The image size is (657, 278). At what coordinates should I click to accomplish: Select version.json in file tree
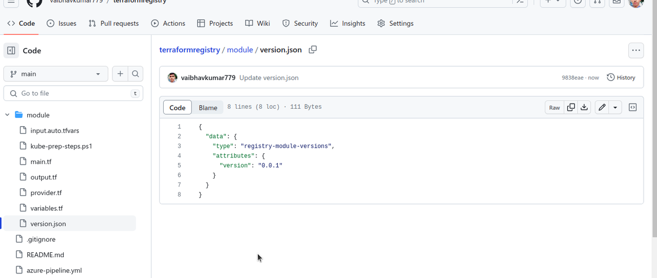click(x=48, y=224)
